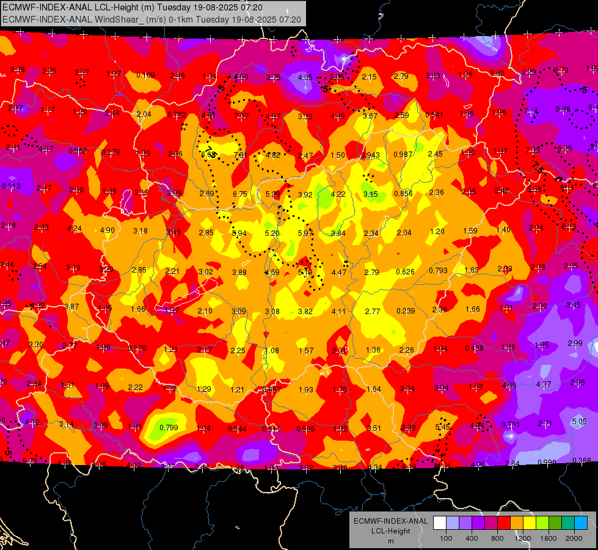Select the grid value 0.987
Viewport: 598px width, 550px height.
tap(403, 155)
